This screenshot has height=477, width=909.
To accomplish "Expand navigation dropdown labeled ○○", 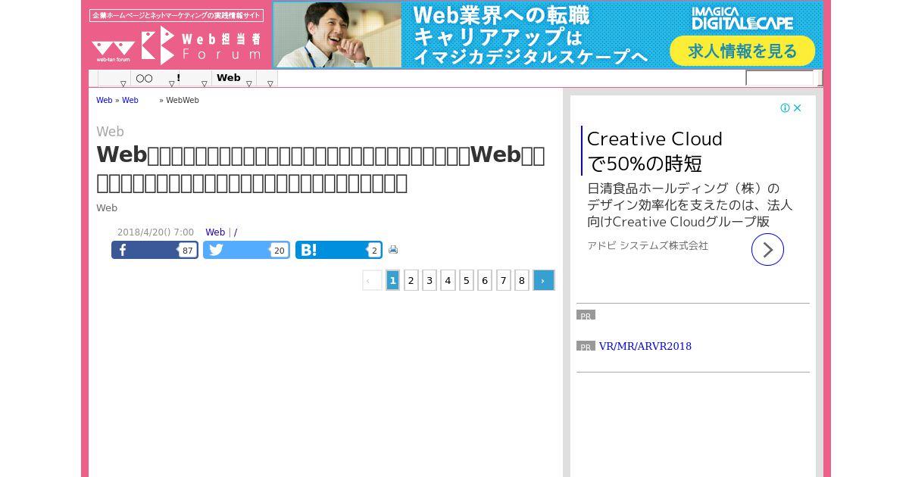I will (154, 79).
